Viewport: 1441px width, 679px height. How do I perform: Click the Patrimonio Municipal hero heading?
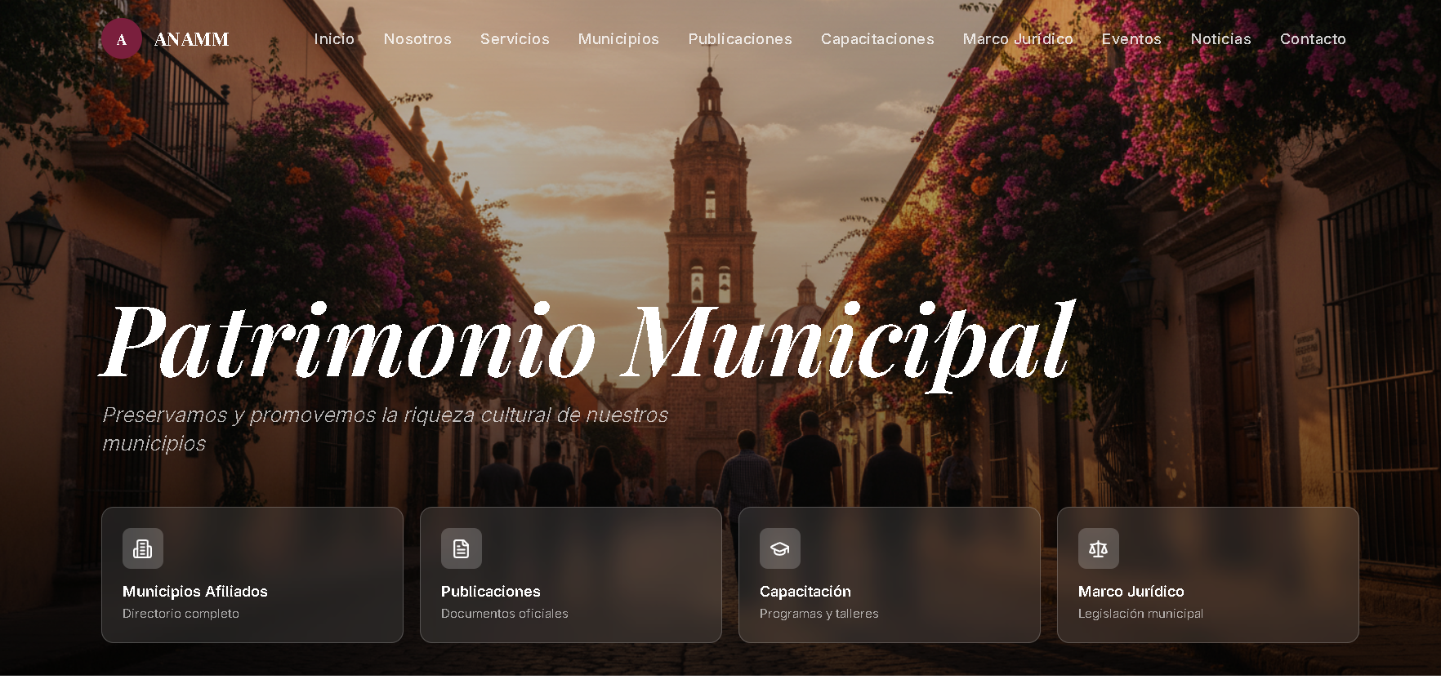587,343
